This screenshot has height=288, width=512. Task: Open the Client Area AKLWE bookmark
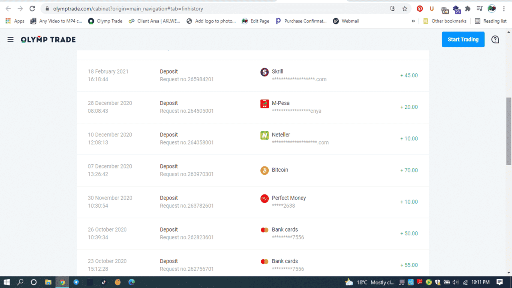point(154,21)
